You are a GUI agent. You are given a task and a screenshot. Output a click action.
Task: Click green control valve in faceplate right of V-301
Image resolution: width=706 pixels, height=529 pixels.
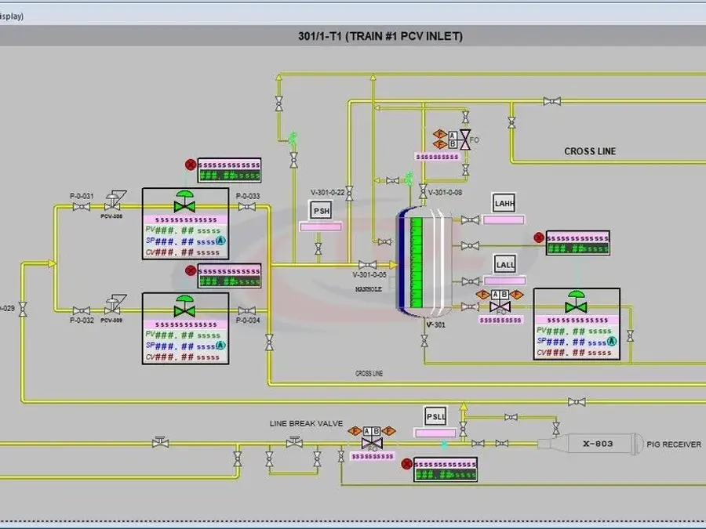point(577,302)
